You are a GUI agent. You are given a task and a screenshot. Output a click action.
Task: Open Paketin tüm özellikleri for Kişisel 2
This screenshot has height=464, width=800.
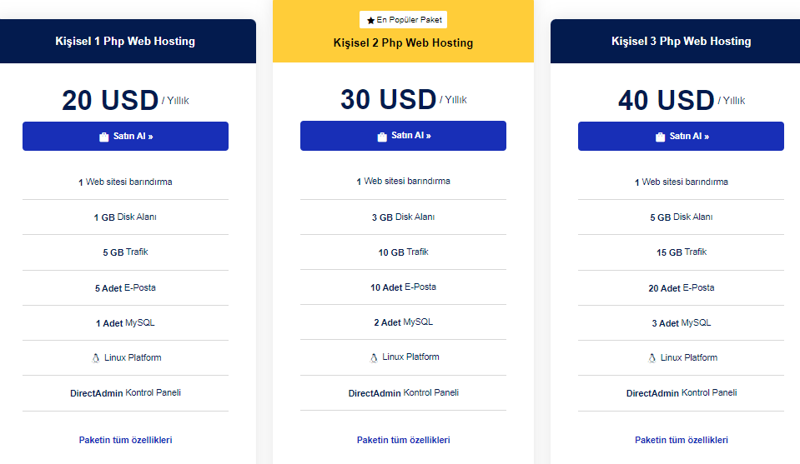pyautogui.click(x=403, y=440)
